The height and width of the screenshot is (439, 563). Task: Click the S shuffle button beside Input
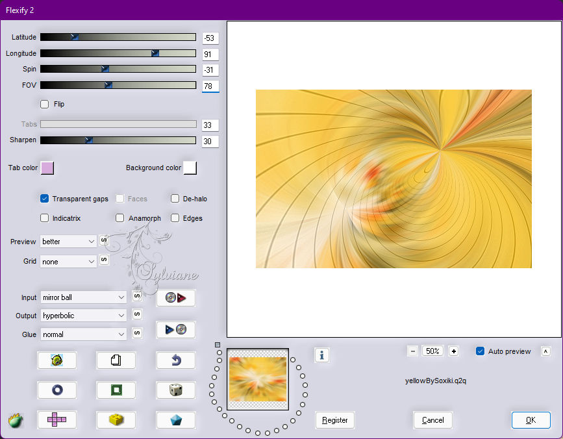click(137, 295)
